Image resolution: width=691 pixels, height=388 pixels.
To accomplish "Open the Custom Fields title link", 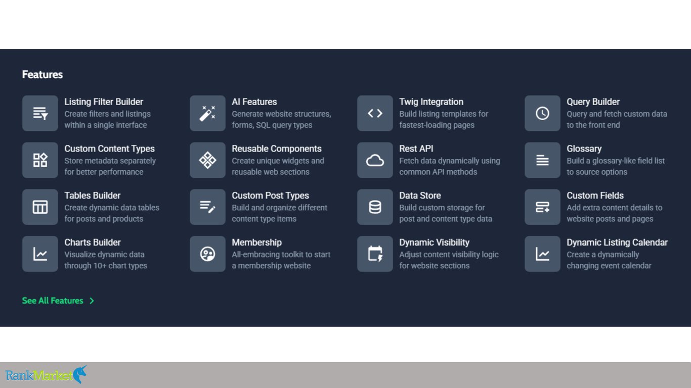I will tap(595, 196).
